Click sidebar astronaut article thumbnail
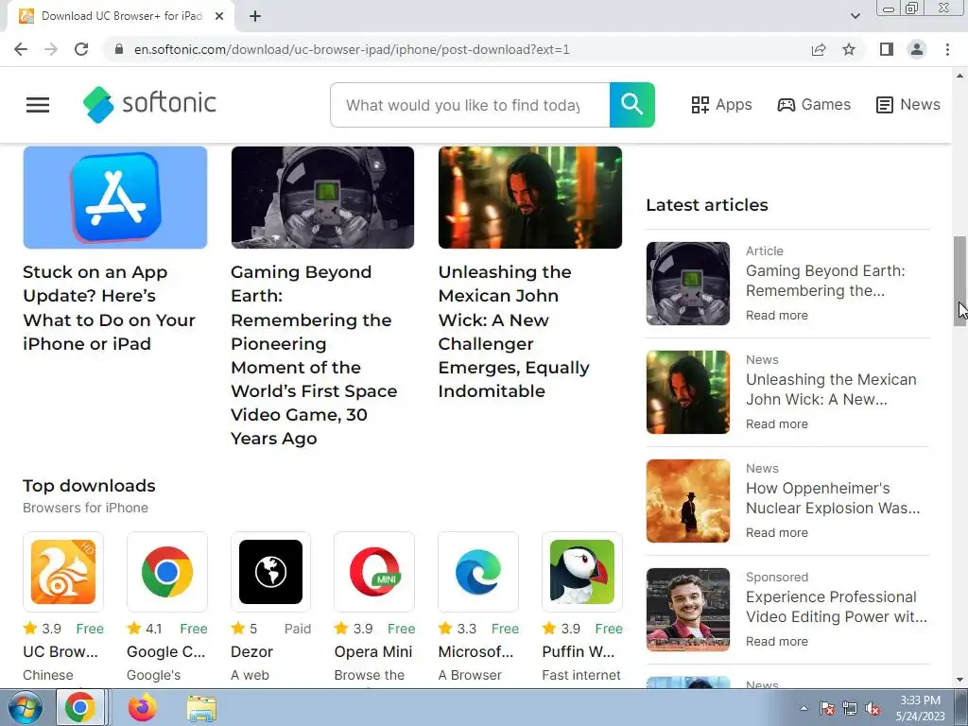 (x=688, y=284)
